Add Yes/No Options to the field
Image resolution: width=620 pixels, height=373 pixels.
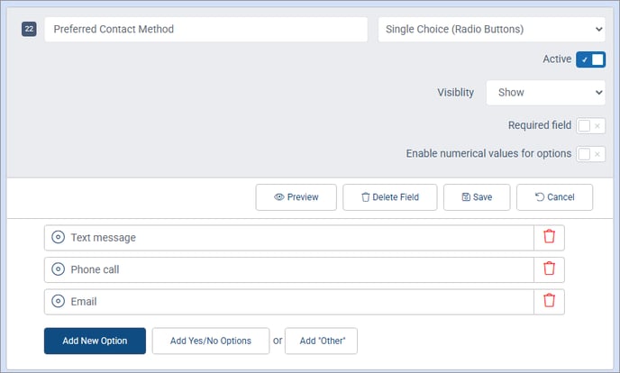211,341
